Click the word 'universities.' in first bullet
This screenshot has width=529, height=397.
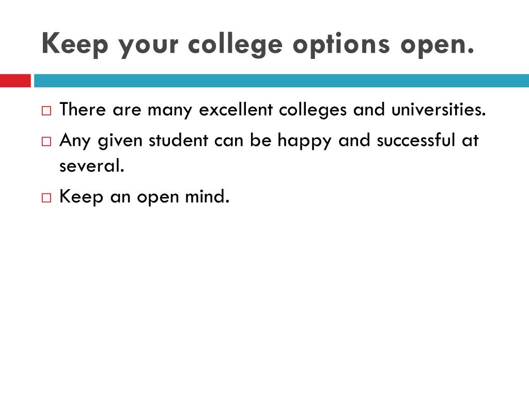pyautogui.click(x=439, y=109)
